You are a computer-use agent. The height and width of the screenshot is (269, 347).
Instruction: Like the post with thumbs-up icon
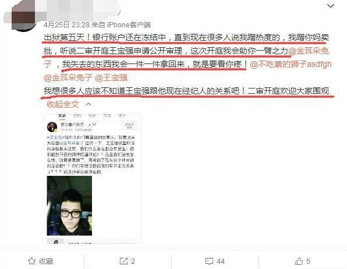tap(299, 261)
